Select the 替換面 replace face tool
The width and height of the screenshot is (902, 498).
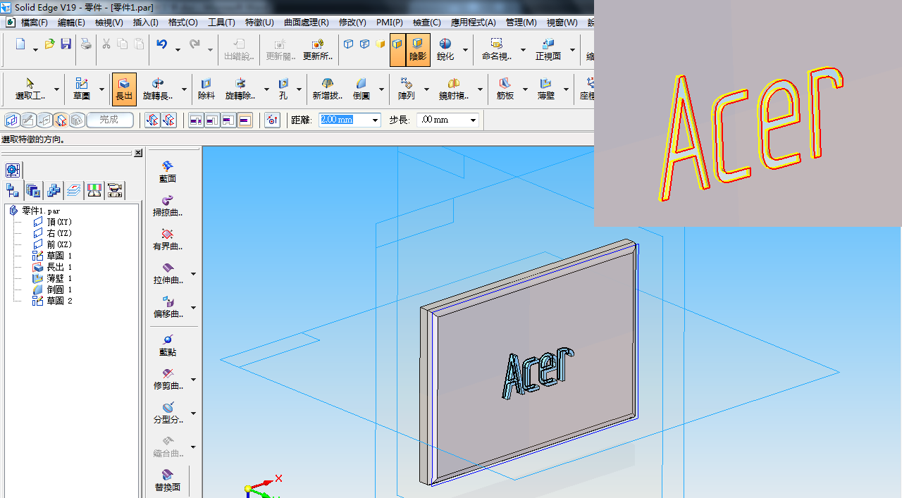(x=168, y=480)
